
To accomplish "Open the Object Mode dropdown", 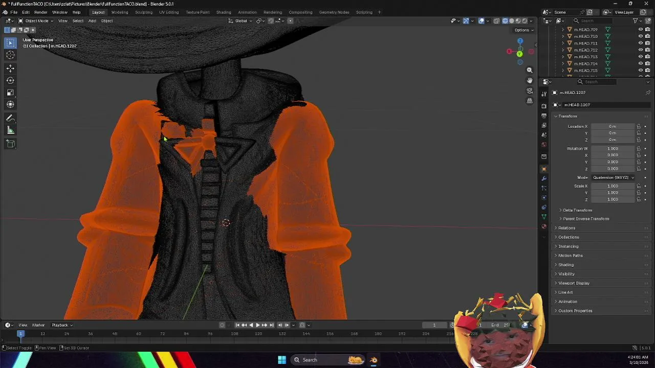I will 36,21.
